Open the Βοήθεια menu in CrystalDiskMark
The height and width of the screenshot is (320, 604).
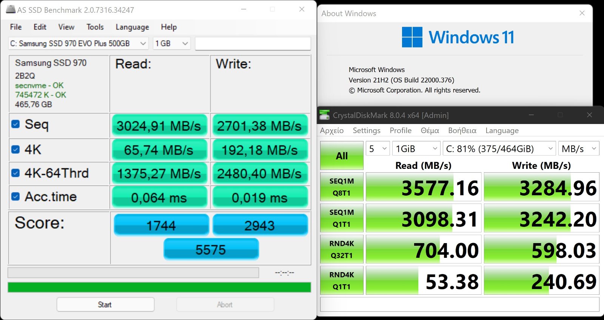[462, 130]
